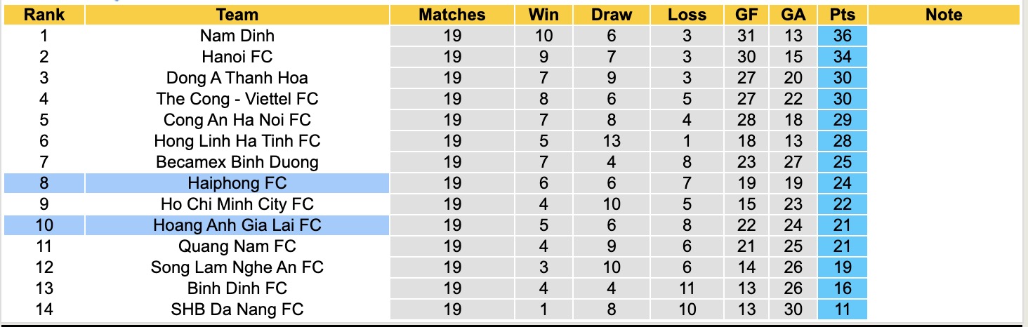1028x327 pixels.
Task: Click the Matches column header
Action: [452, 15]
